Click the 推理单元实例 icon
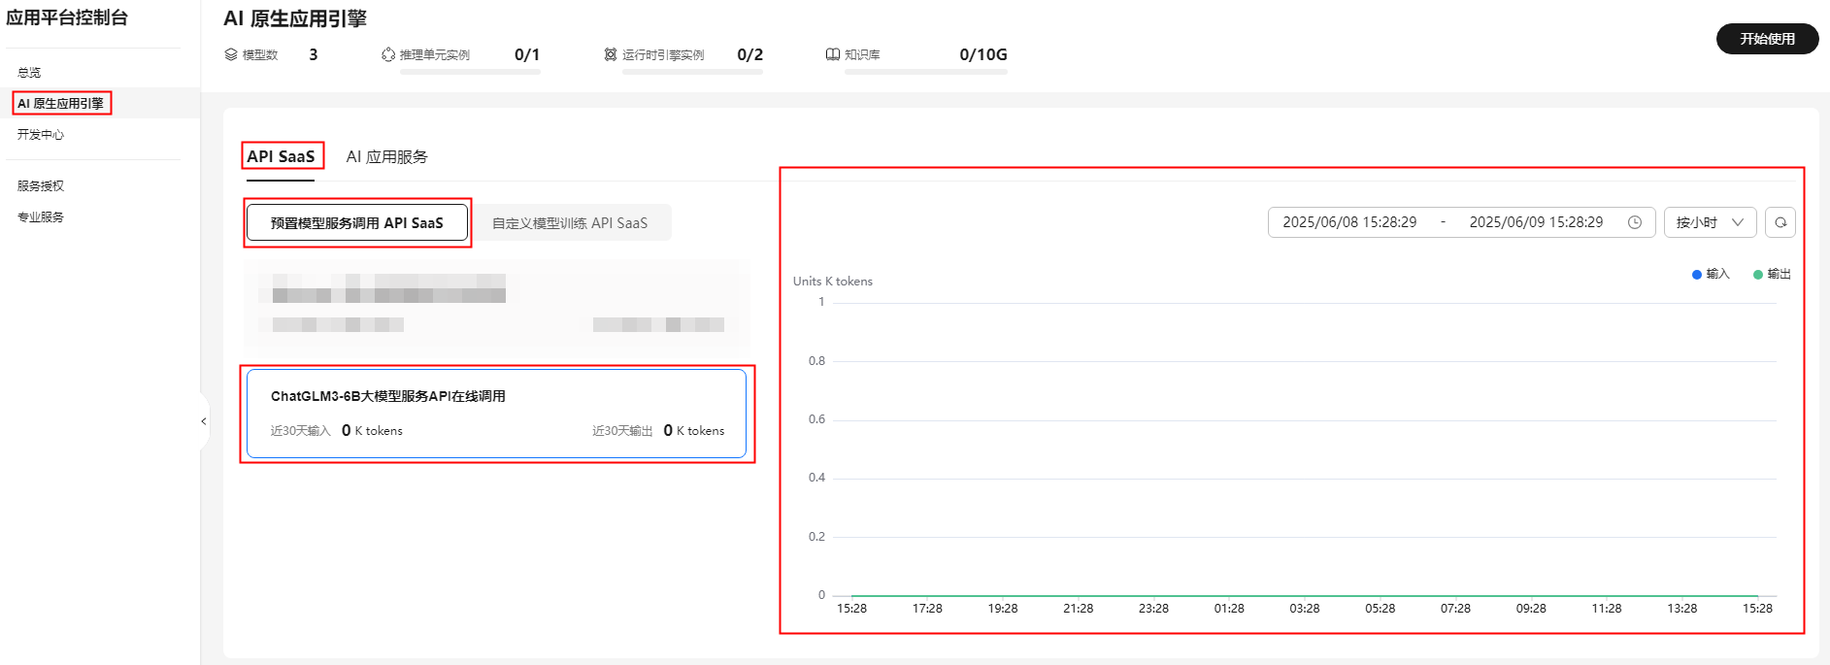1830x665 pixels. pos(388,54)
